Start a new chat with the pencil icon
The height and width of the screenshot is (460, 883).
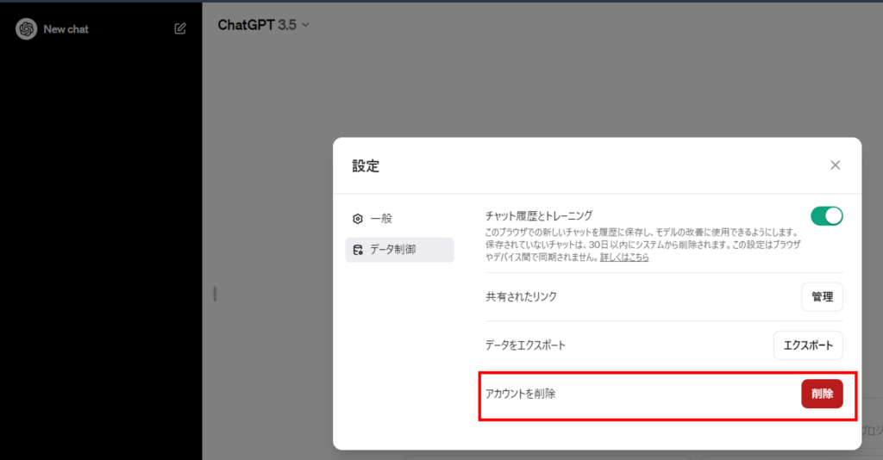180,28
